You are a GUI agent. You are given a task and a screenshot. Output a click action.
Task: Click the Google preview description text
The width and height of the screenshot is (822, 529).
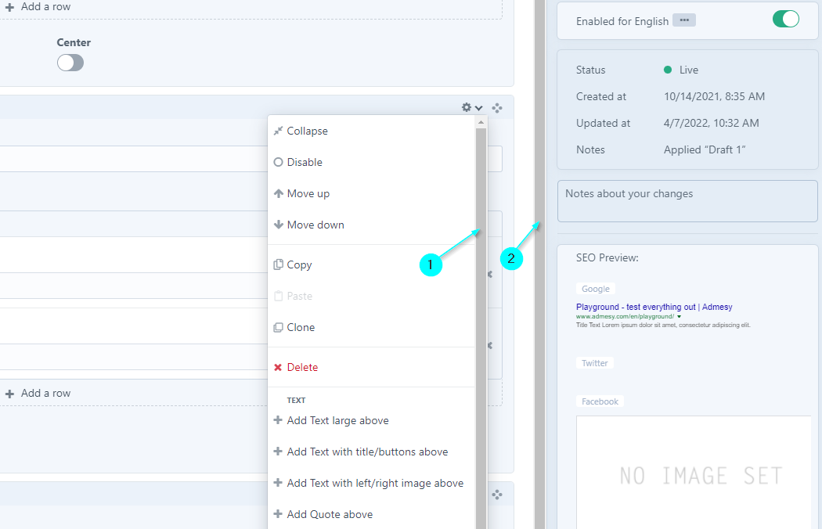click(663, 325)
